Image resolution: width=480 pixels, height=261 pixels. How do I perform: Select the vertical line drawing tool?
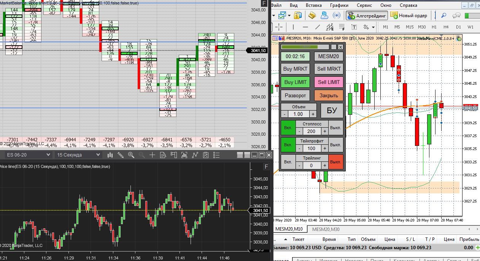pos(293,27)
